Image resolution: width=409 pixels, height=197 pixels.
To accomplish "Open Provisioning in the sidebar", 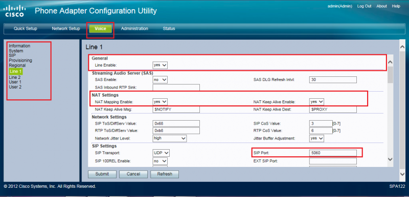I will click(20, 61).
